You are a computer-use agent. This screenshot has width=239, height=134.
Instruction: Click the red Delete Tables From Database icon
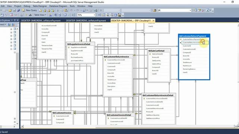11,15
